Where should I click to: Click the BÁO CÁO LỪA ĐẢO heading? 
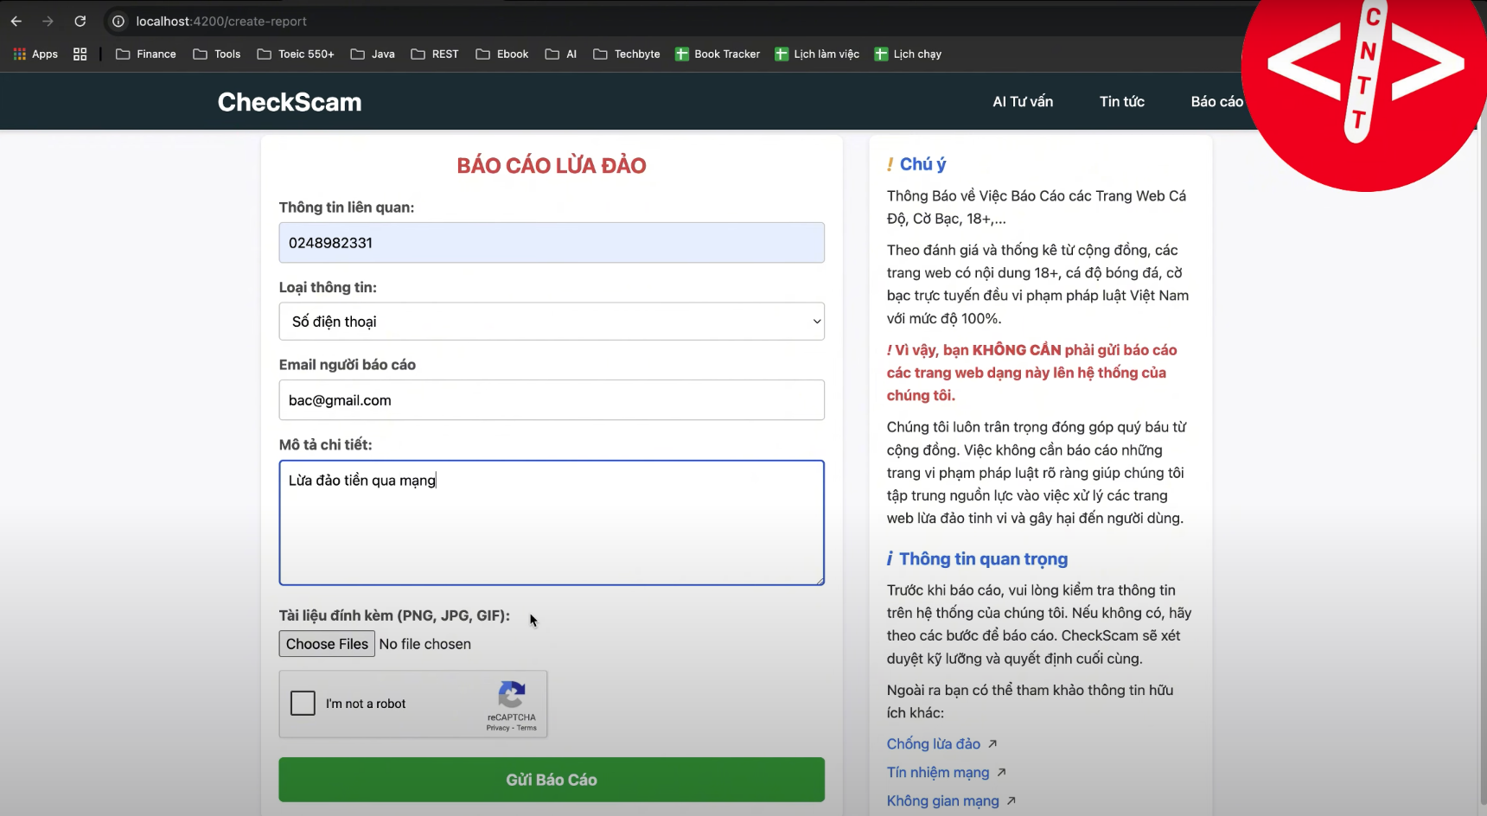552,166
